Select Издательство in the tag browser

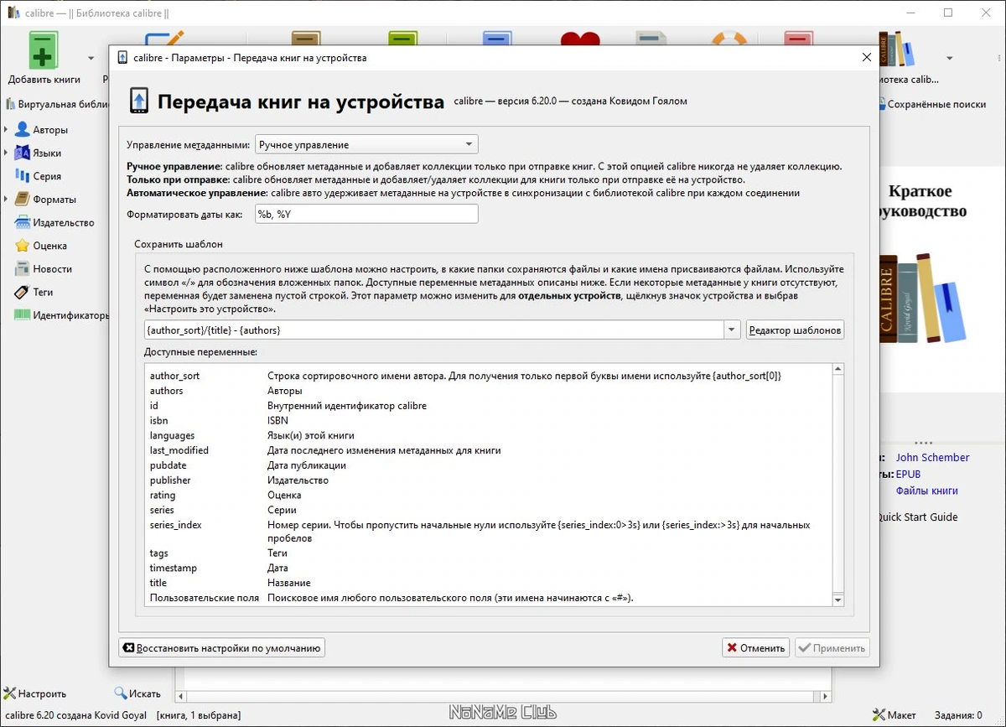63,223
